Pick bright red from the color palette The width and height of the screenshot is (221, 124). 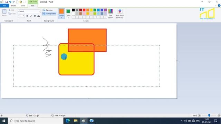pos(84,10)
